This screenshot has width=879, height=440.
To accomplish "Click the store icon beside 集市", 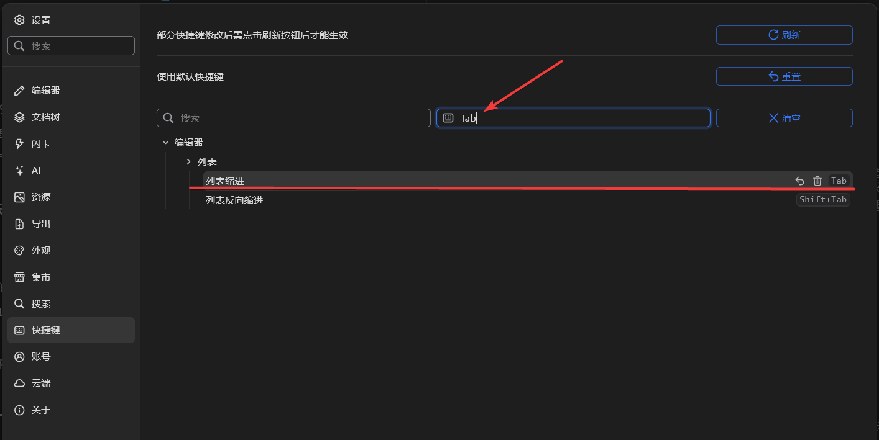I will pyautogui.click(x=19, y=277).
